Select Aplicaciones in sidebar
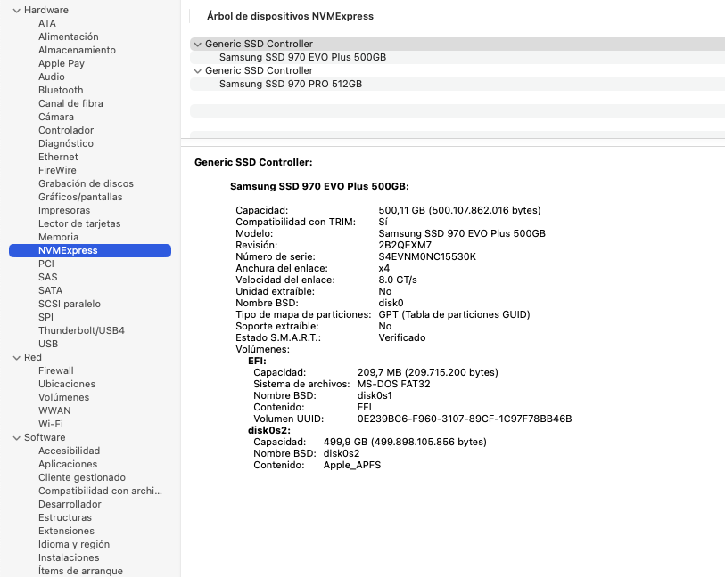725x577 pixels. pos(68,466)
